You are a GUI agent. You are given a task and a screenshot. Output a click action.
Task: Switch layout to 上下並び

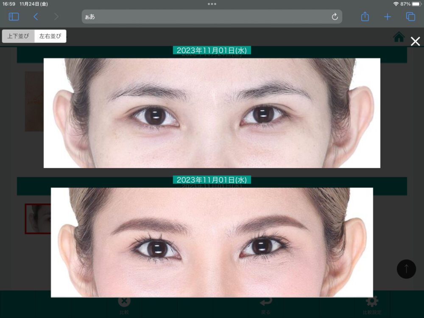click(x=18, y=36)
